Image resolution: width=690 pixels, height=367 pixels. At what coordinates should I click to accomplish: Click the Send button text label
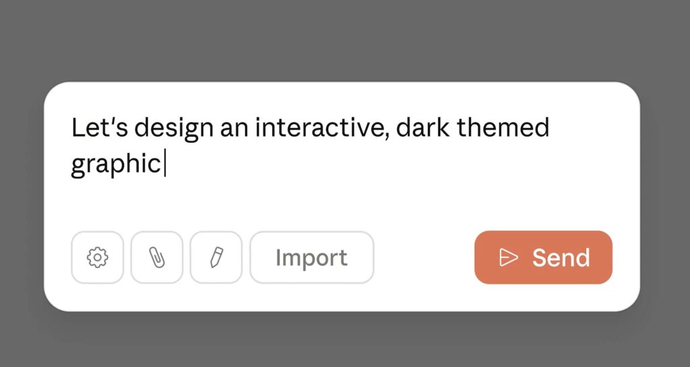(x=561, y=257)
